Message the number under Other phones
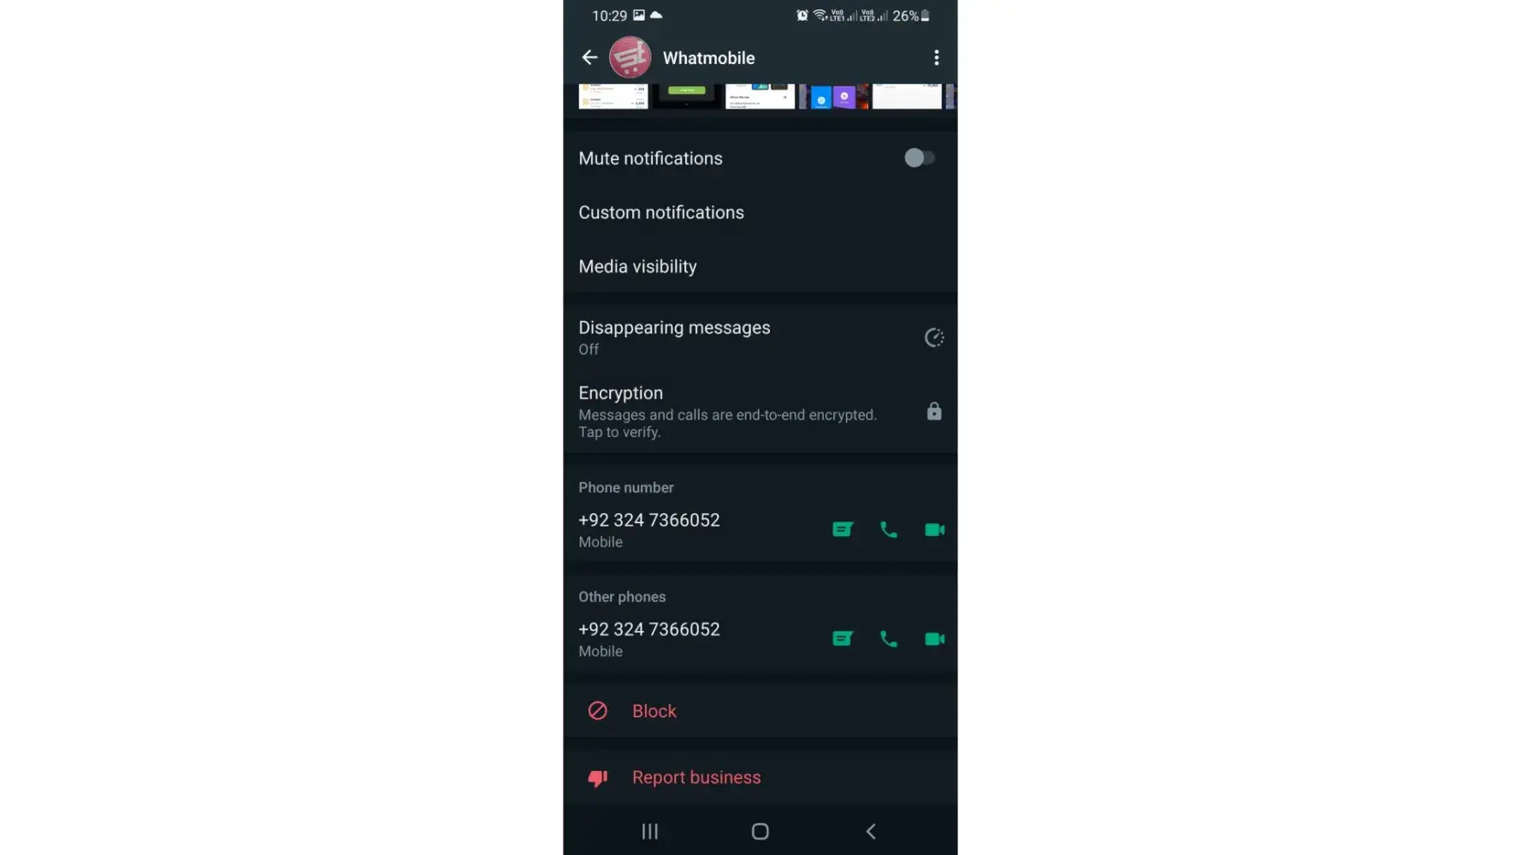This screenshot has height=855, width=1521. pyautogui.click(x=843, y=639)
